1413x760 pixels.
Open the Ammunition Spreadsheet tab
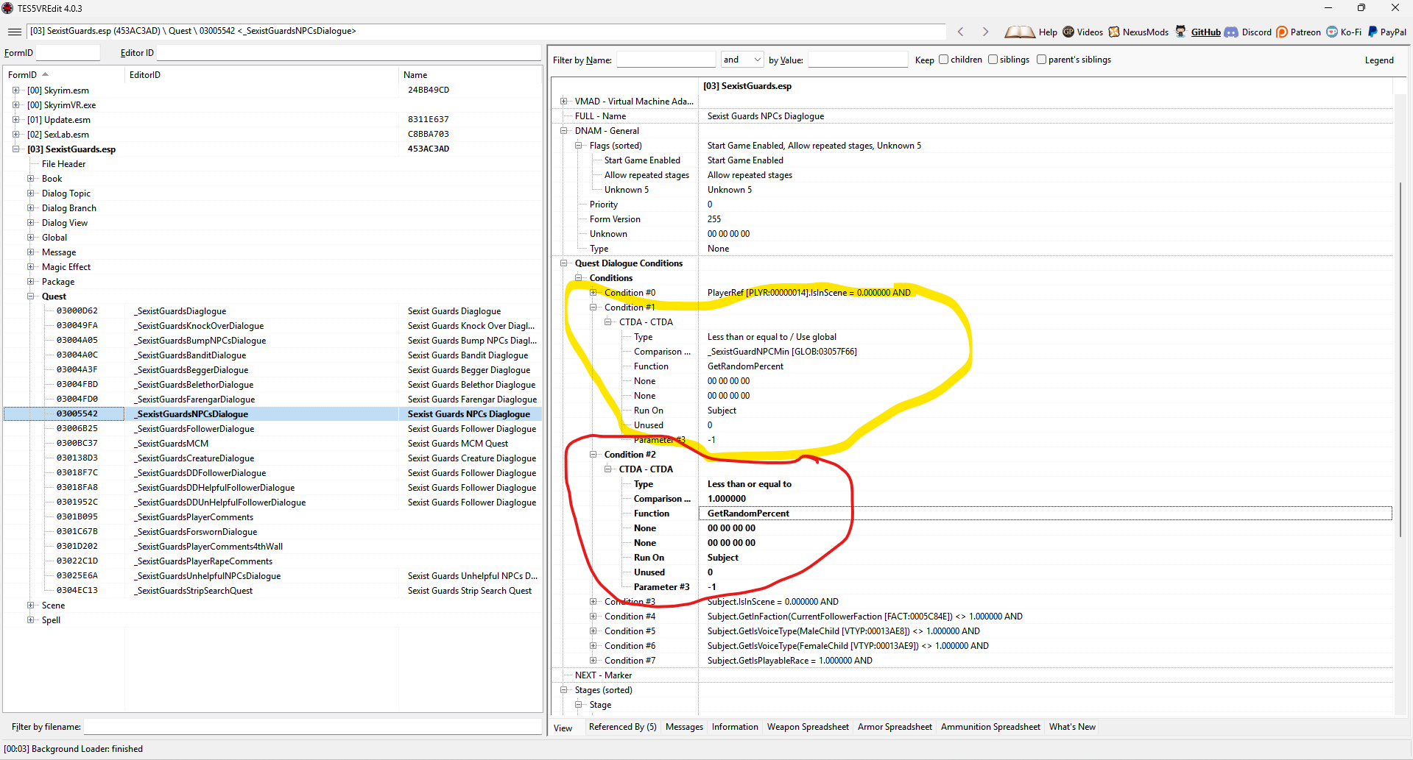[x=990, y=727]
